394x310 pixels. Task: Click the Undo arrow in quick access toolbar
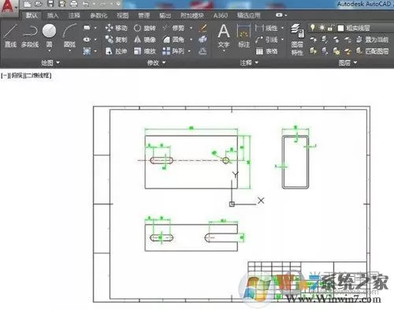[x=86, y=4]
